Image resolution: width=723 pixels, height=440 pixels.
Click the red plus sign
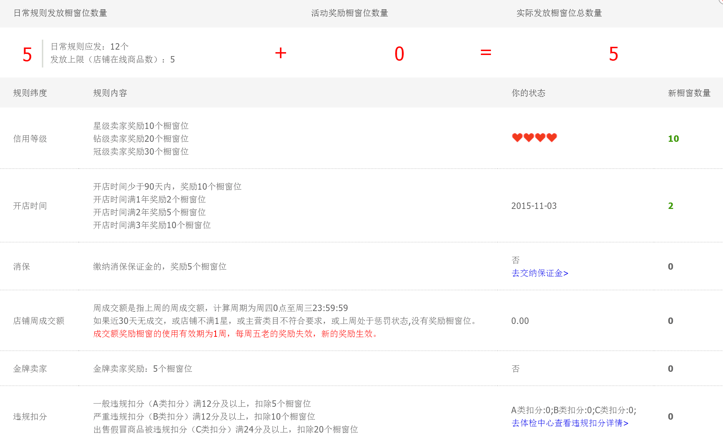tap(281, 53)
